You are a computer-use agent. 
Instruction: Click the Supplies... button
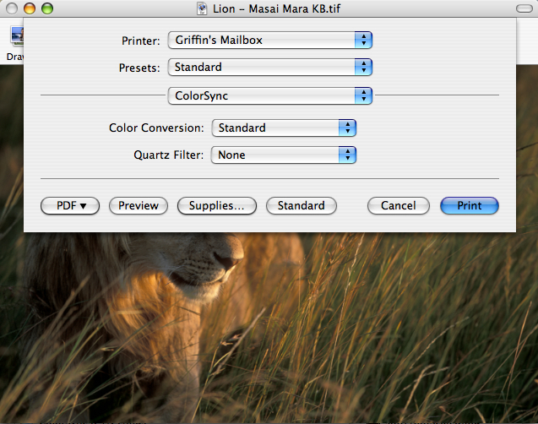(216, 206)
